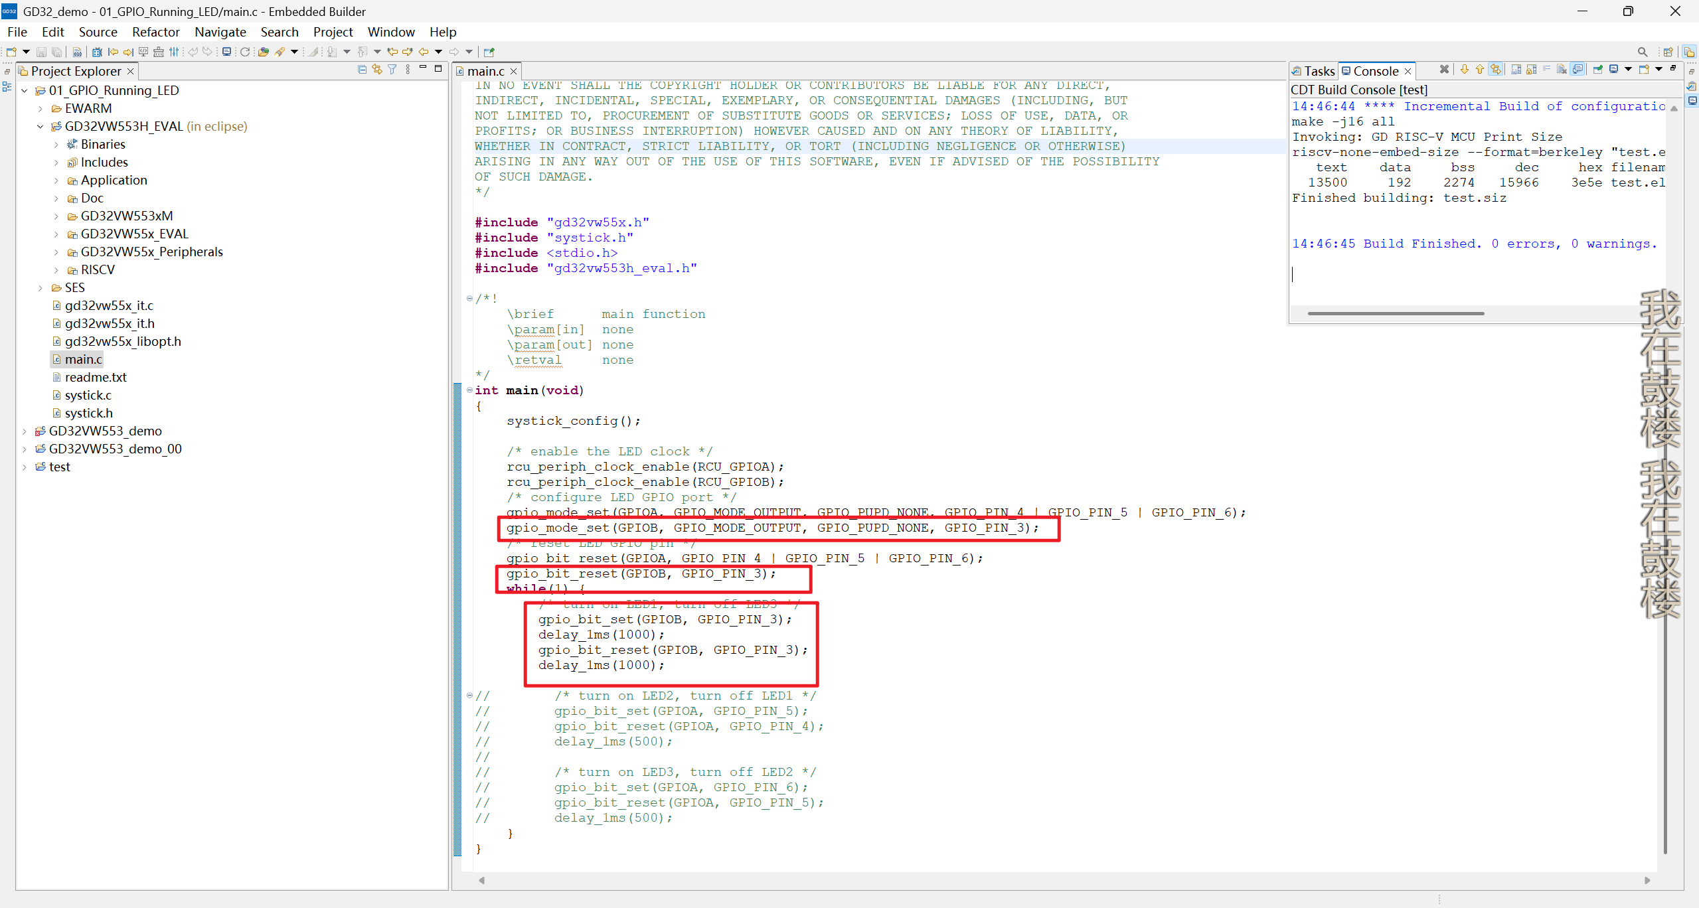Click the console horizontal scrollbar
The image size is (1699, 908).
tap(1396, 313)
